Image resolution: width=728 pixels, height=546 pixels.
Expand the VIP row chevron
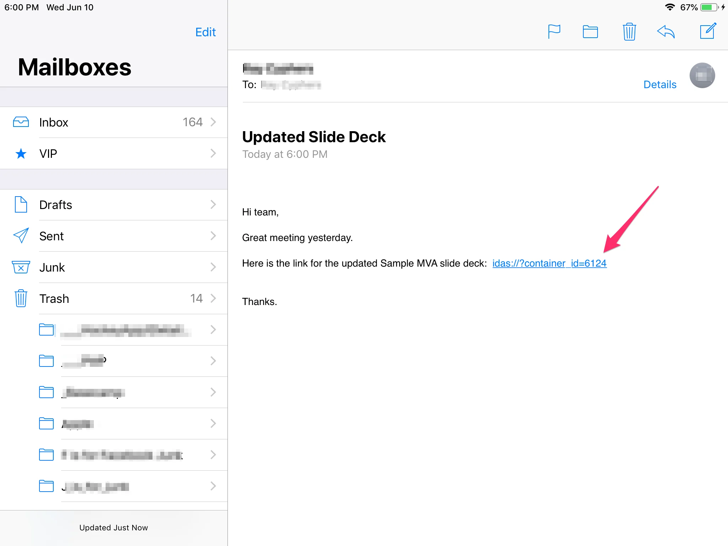click(213, 154)
